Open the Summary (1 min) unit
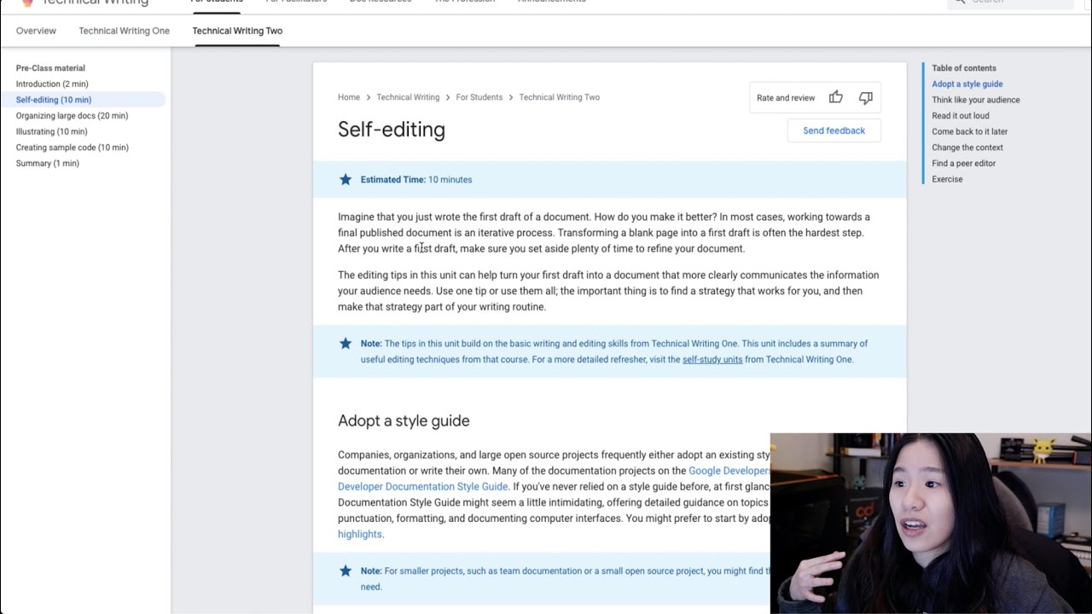The height and width of the screenshot is (614, 1092). tap(47, 163)
